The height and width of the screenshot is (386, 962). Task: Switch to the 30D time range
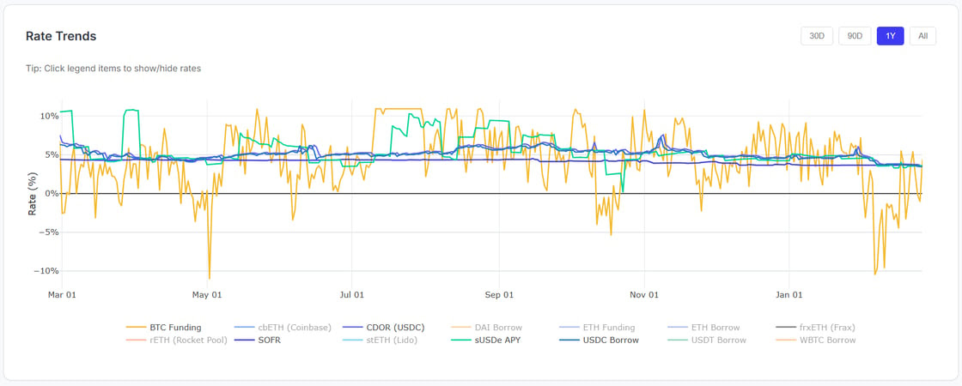816,36
